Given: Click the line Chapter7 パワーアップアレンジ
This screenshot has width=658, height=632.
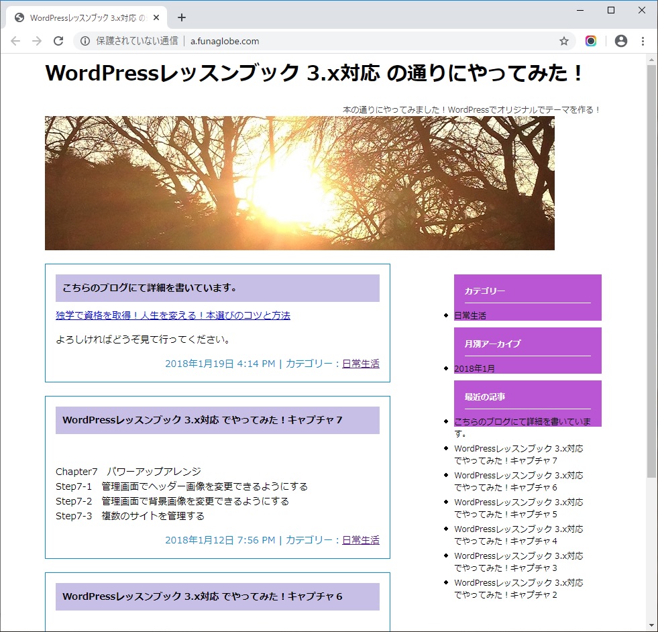Looking at the screenshot, I should (128, 472).
